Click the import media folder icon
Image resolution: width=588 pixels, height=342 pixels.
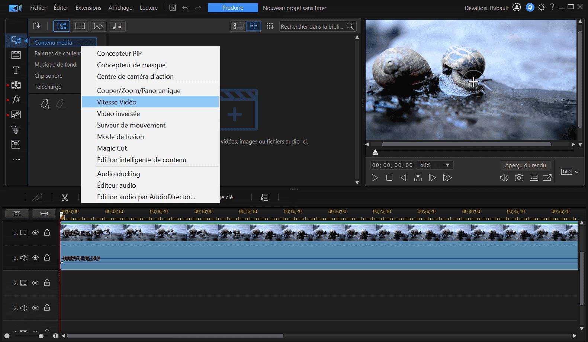click(x=37, y=26)
